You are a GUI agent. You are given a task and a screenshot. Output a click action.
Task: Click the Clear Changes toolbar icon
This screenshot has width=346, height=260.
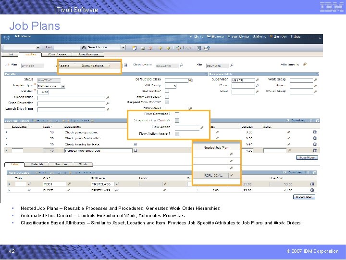pos(151,48)
